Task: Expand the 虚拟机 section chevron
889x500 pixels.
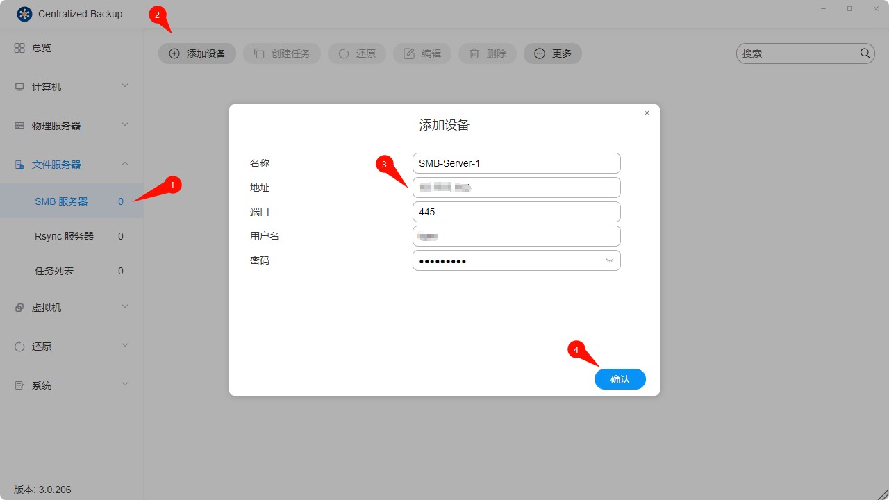Action: [125, 307]
